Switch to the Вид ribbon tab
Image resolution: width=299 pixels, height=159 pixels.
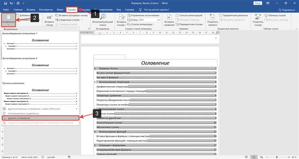(x=119, y=10)
